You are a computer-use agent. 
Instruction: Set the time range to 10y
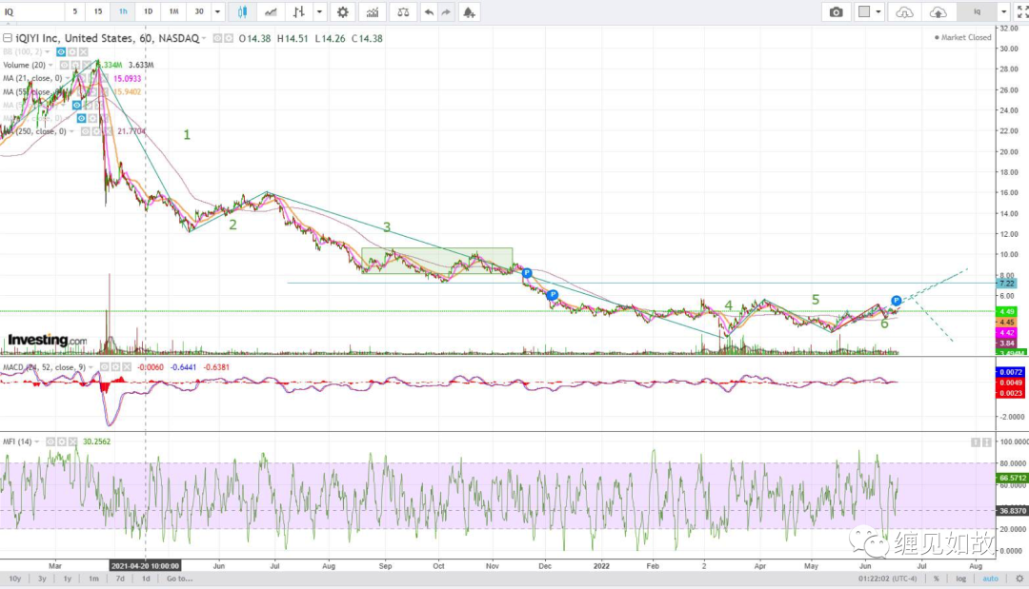pos(14,579)
